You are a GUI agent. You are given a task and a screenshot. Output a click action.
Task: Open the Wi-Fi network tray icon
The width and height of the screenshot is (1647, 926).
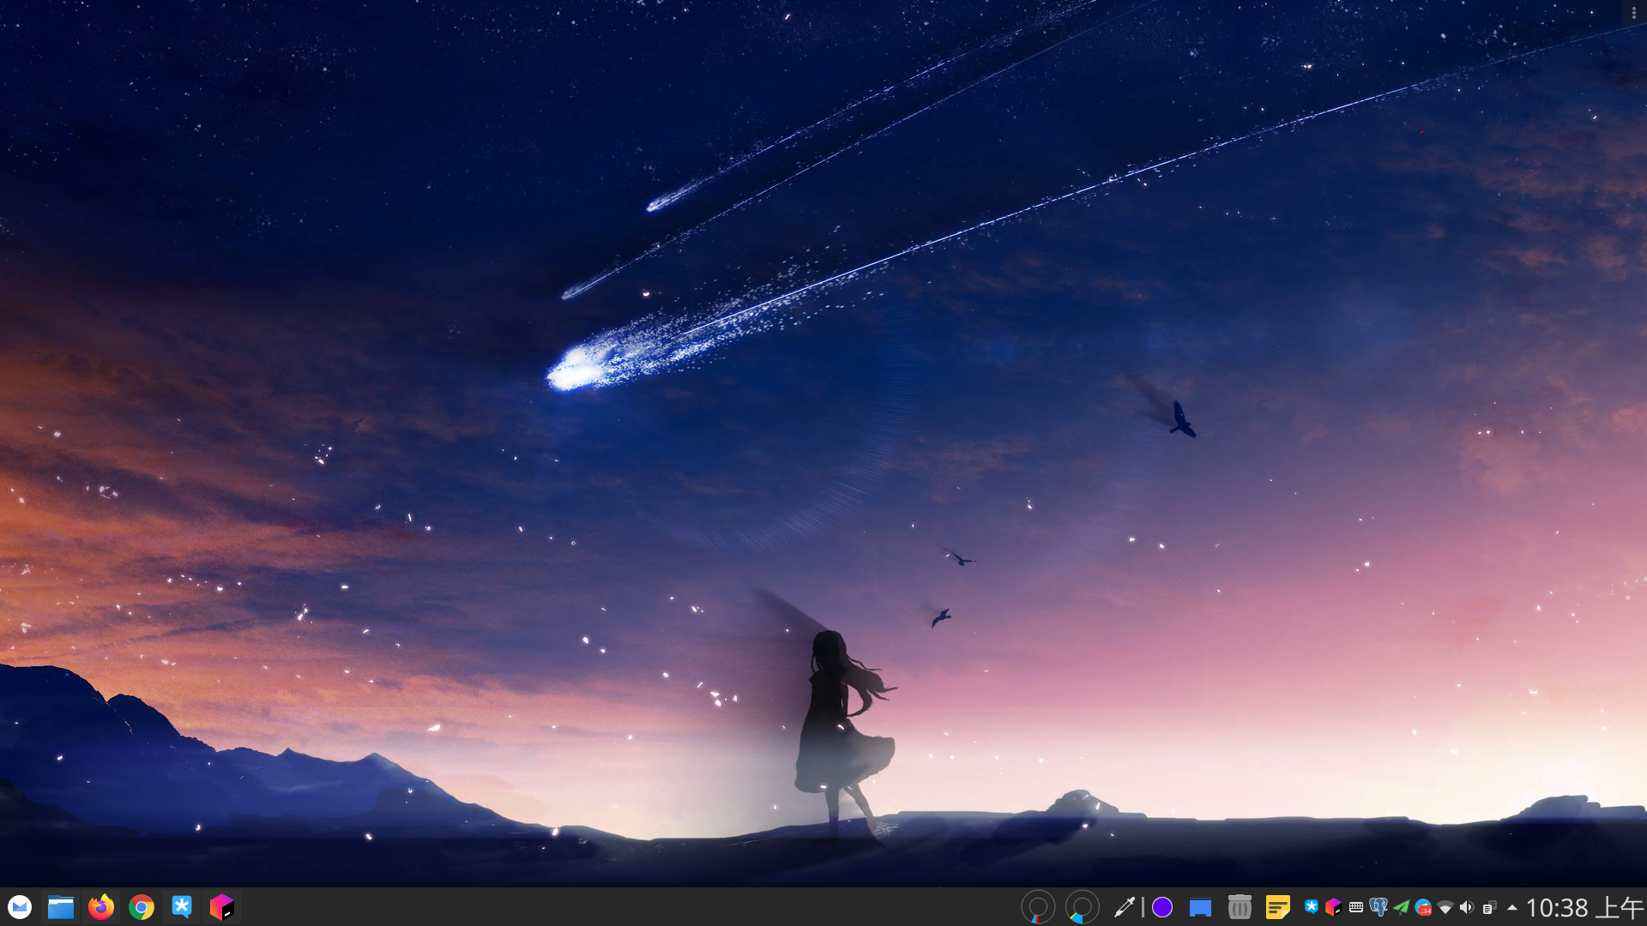pyautogui.click(x=1445, y=907)
